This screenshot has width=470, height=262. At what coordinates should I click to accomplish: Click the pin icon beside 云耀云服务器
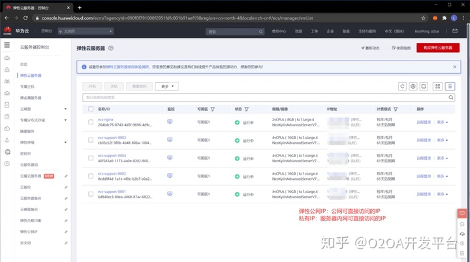[66, 176]
